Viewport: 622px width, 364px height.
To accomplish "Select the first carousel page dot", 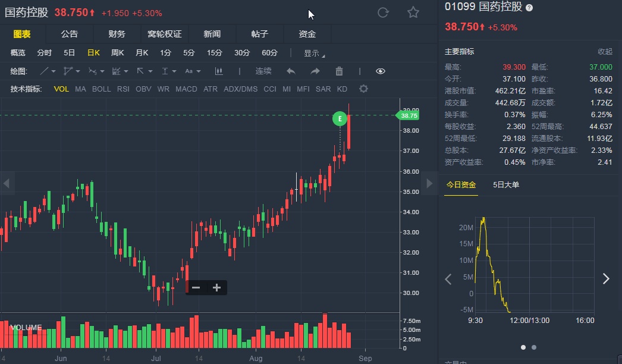I will (523, 347).
